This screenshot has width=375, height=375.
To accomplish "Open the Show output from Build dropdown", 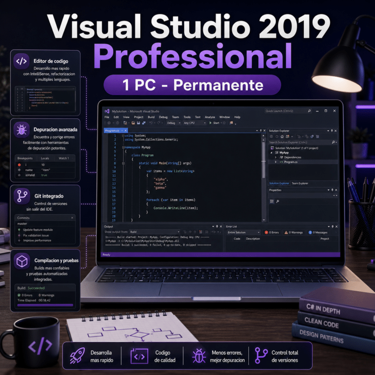I will 155,232.
